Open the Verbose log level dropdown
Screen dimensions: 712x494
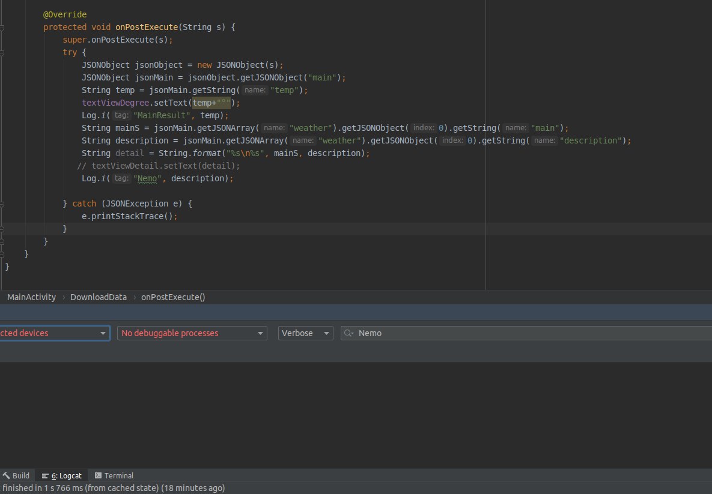(x=306, y=333)
